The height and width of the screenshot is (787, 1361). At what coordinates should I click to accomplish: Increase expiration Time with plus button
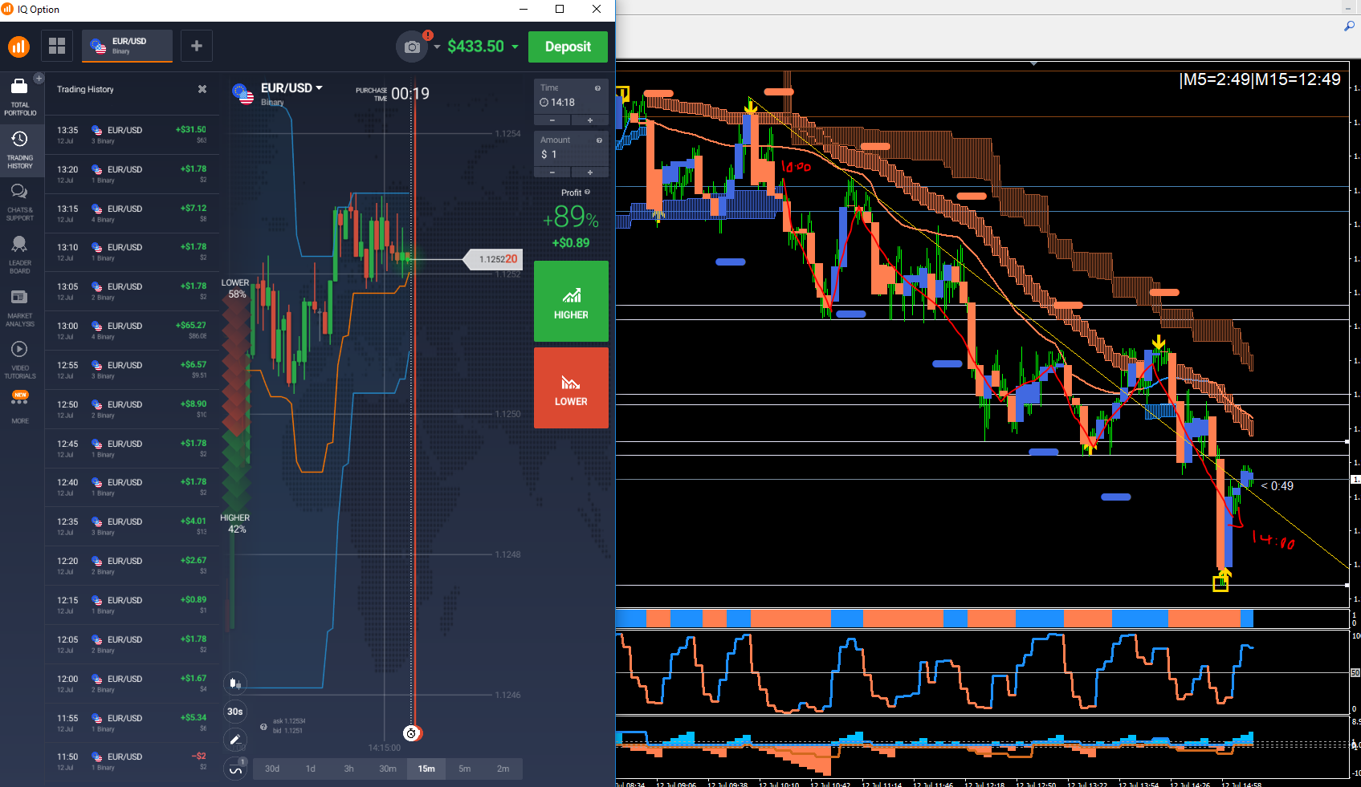pyautogui.click(x=590, y=120)
